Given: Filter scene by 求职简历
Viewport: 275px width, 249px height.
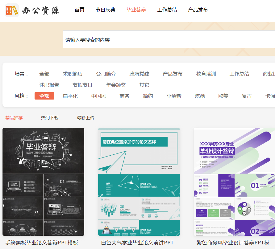Looking at the screenshot, I should pos(73,74).
